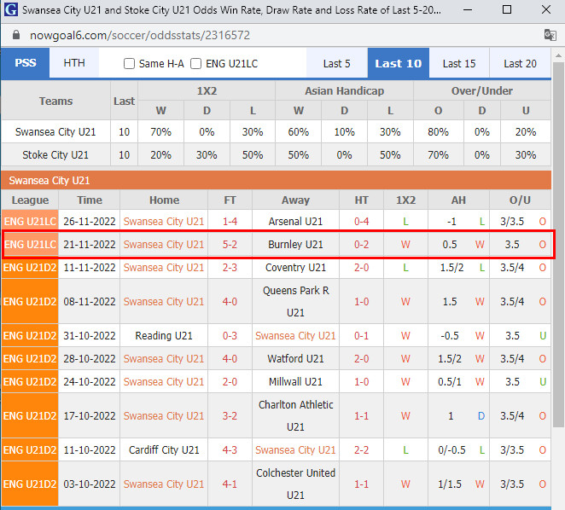Show Last 15 matches stats
Image resolution: width=565 pixels, height=510 pixels.
click(x=459, y=63)
